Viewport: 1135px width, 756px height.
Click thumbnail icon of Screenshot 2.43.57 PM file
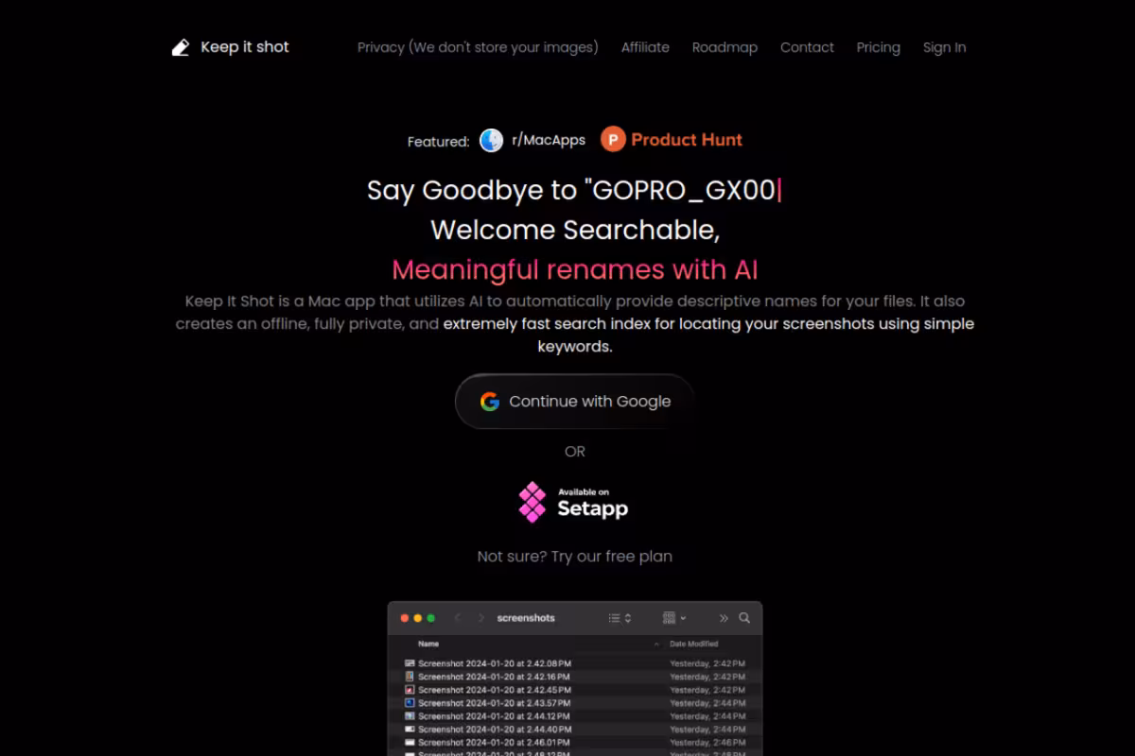click(x=410, y=703)
